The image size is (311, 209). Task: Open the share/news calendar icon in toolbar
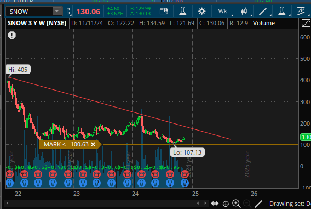pyautogui.click(x=164, y=12)
